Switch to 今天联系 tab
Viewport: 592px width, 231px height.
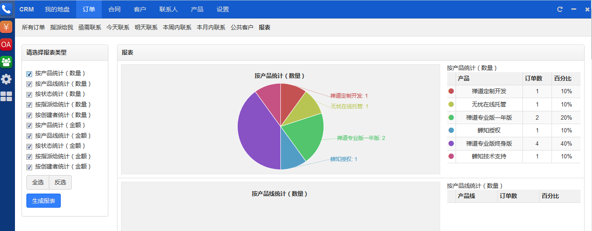coord(118,27)
